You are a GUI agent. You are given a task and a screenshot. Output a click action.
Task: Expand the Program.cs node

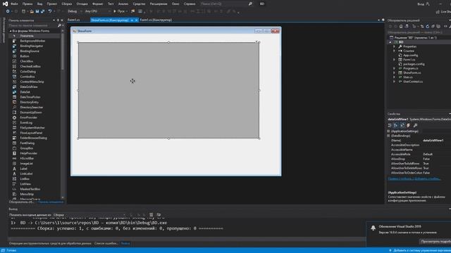(x=395, y=69)
